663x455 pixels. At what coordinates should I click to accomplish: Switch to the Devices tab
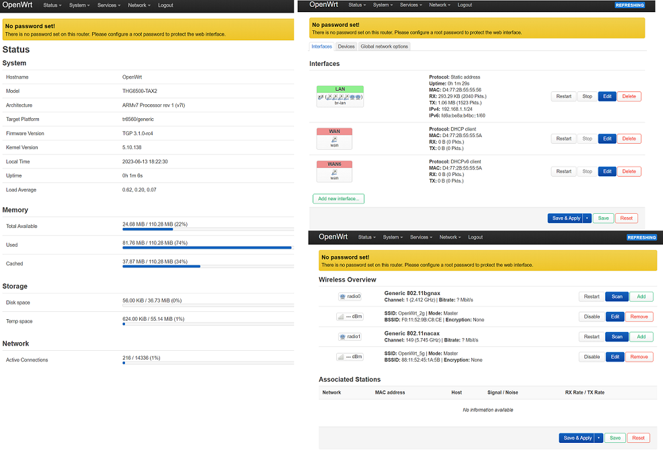tap(346, 46)
